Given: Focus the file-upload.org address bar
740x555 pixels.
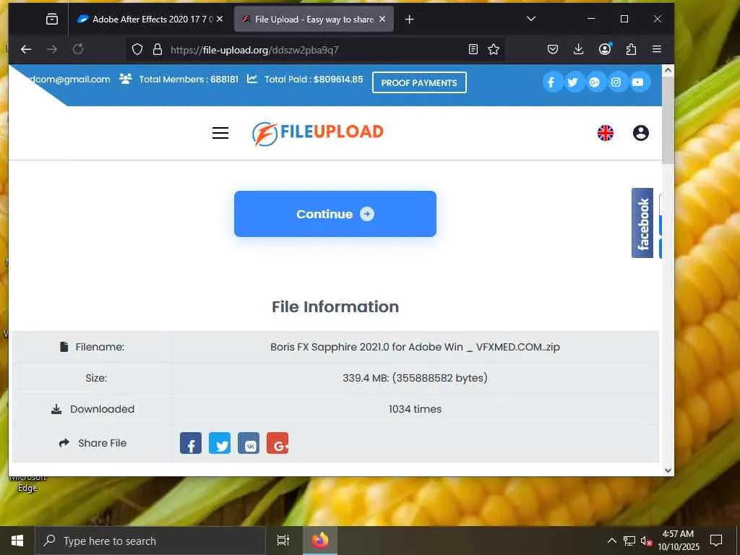Looking at the screenshot, I should coord(314,50).
